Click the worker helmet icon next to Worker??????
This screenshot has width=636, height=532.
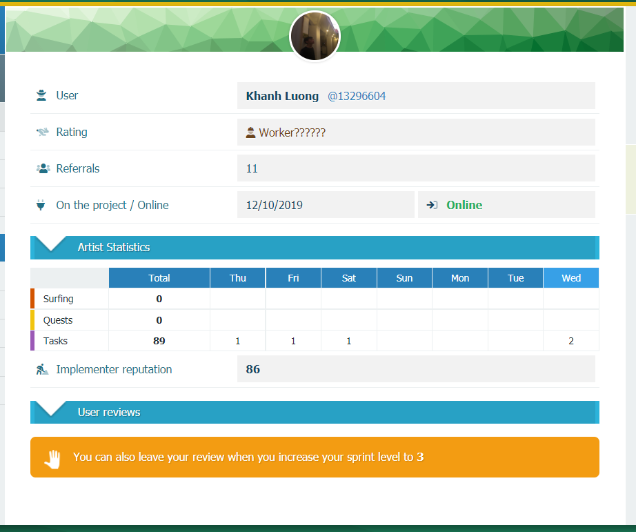[x=250, y=132]
